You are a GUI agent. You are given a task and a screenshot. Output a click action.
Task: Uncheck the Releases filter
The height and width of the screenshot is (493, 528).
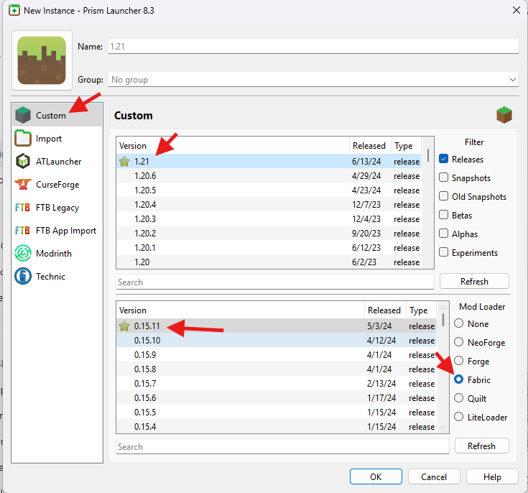click(x=443, y=159)
